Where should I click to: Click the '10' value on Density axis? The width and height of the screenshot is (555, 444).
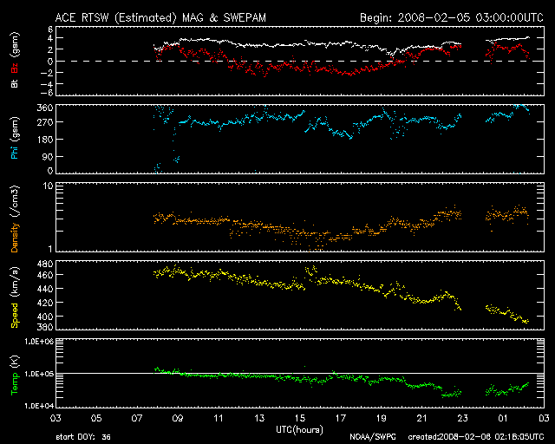48,186
